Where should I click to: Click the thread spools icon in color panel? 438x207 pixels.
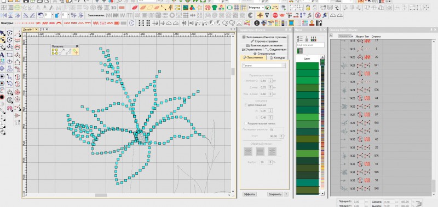pos(314,39)
